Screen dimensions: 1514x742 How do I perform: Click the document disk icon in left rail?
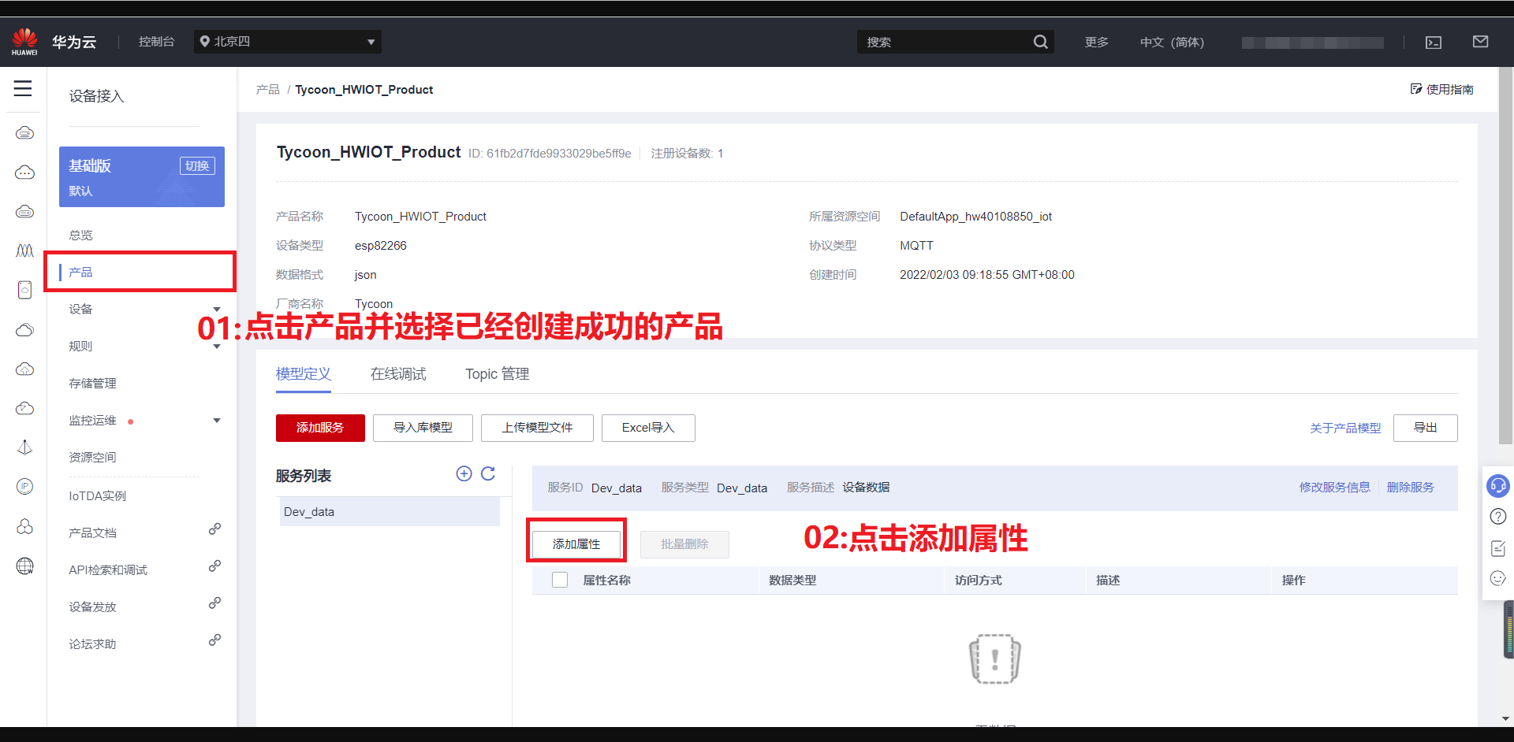[x=24, y=290]
